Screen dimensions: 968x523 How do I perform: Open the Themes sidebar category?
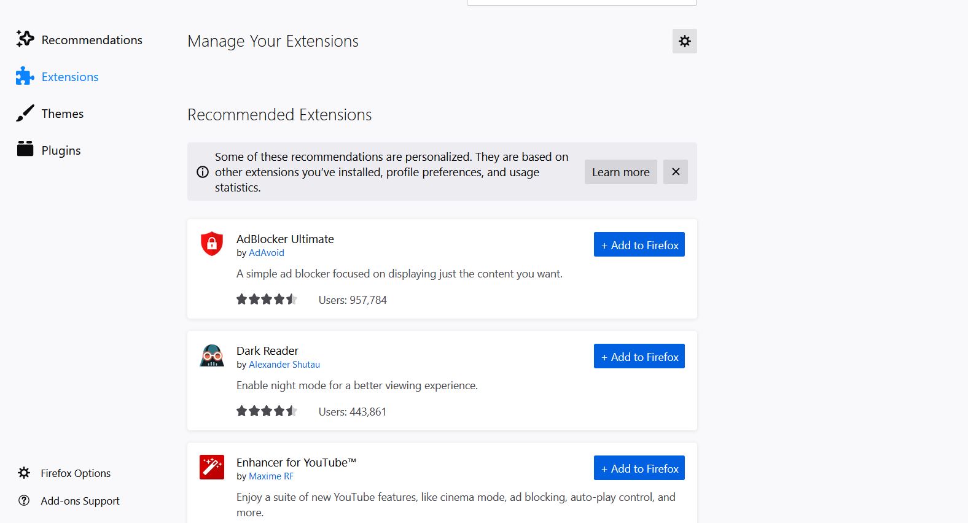[50, 114]
